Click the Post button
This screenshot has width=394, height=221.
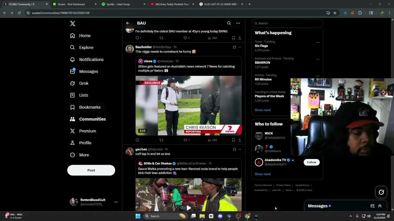click(x=91, y=170)
